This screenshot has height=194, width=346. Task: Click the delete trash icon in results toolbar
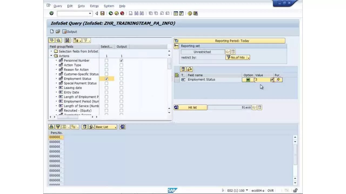85,127
